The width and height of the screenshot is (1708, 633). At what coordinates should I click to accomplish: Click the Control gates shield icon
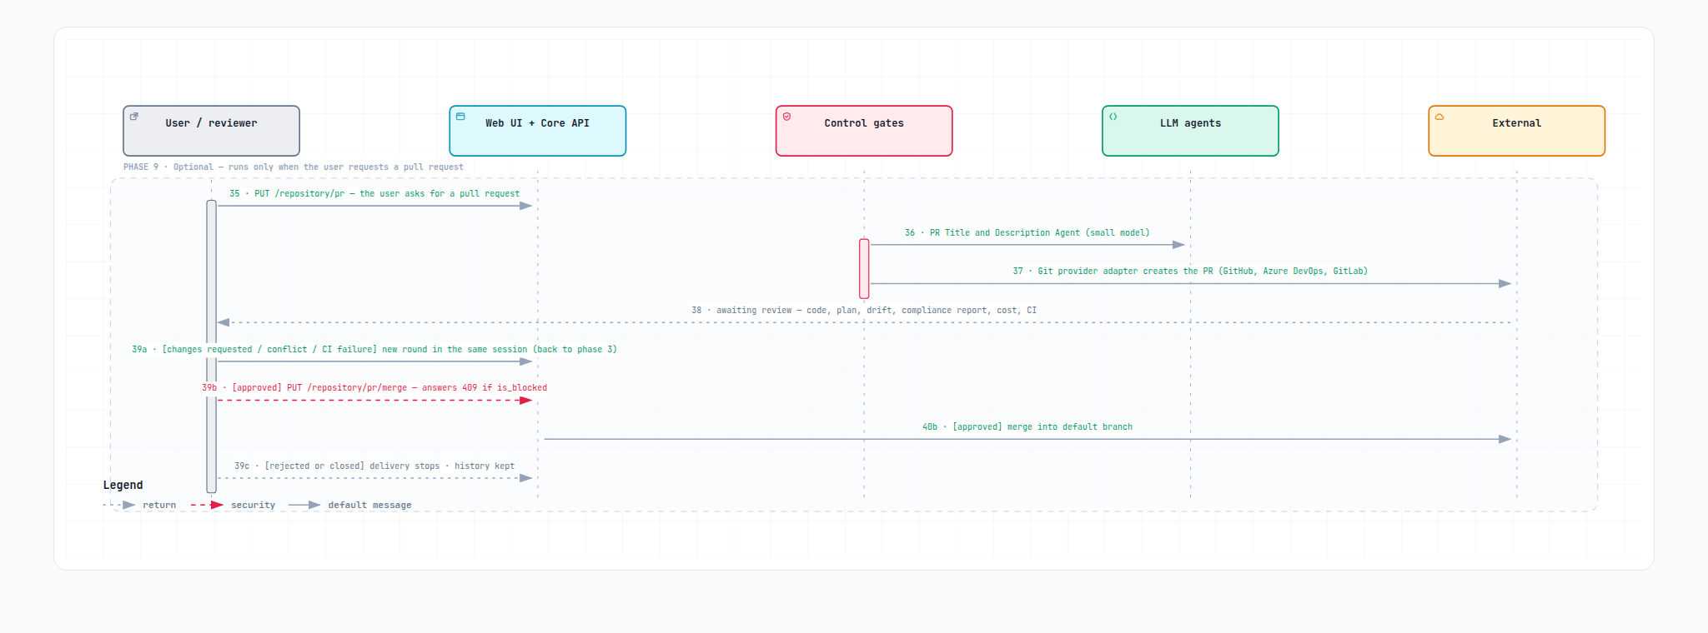coord(786,117)
